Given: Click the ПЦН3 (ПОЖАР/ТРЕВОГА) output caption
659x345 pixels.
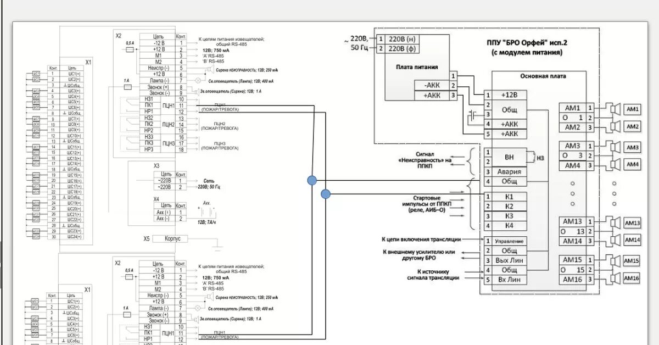Looking at the screenshot, I should (220, 145).
